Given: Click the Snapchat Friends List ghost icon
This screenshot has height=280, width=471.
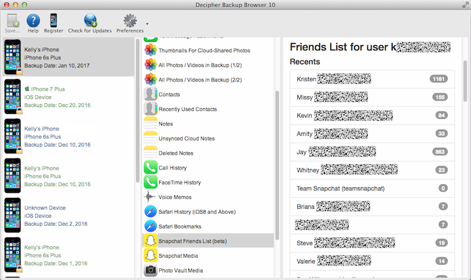Looking at the screenshot, I should click(x=150, y=241).
